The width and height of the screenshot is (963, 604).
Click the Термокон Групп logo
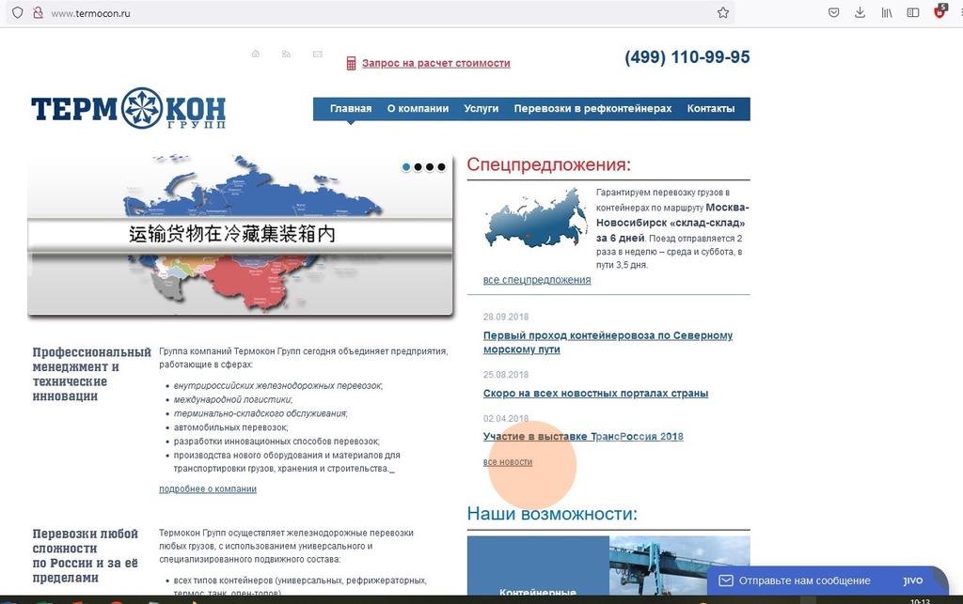click(128, 109)
